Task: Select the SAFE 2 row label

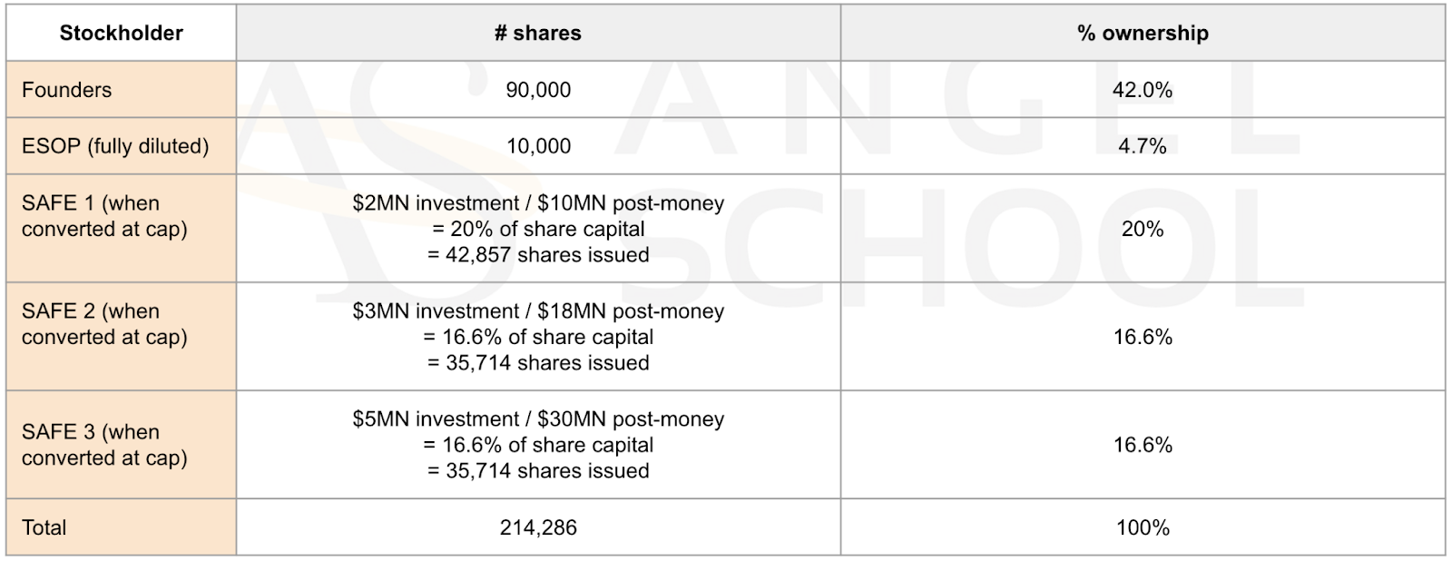Action: [121, 337]
